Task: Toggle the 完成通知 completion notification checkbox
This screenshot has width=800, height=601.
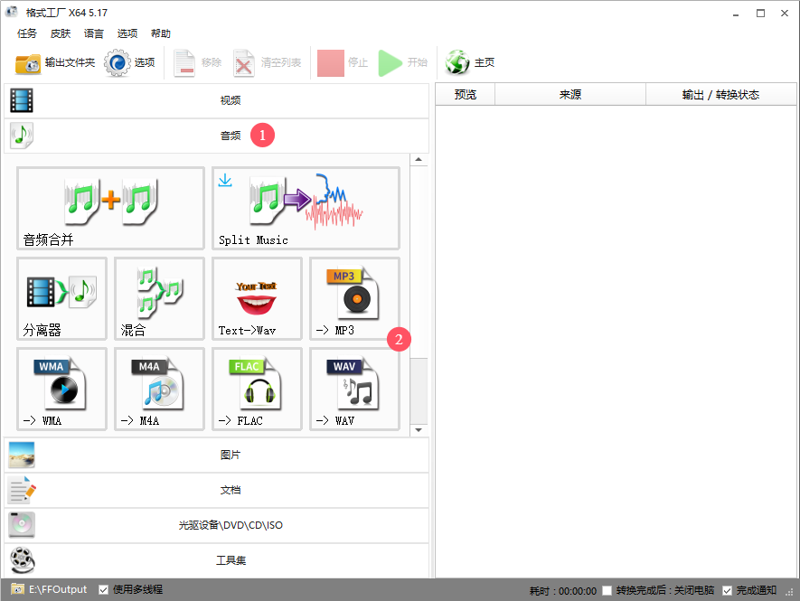Action: [728, 588]
